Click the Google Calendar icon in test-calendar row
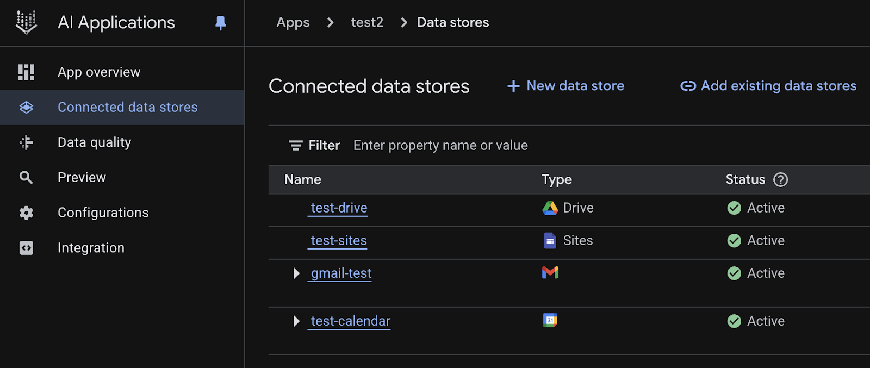Viewport: 870px width, 368px height. point(550,320)
